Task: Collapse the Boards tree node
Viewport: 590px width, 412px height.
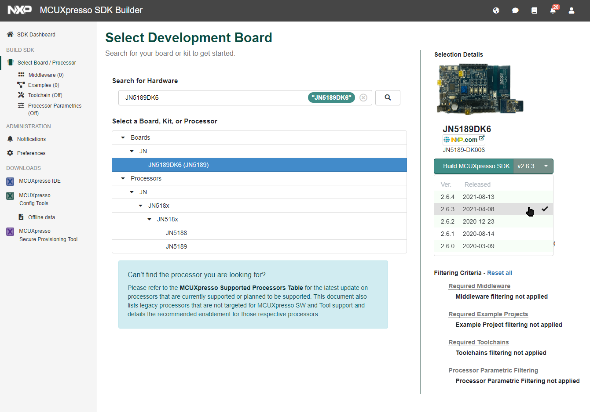Action: [x=123, y=137]
